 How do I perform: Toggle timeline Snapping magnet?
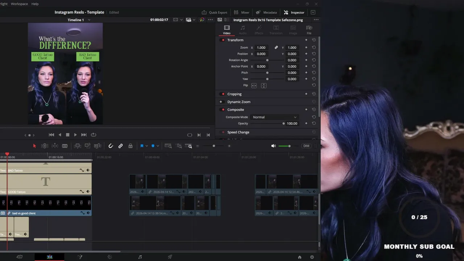111,146
